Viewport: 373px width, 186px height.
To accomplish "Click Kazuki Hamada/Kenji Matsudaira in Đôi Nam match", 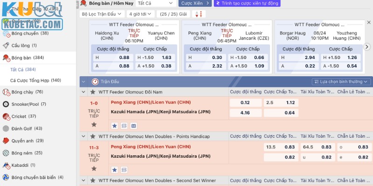I will 160,112.
